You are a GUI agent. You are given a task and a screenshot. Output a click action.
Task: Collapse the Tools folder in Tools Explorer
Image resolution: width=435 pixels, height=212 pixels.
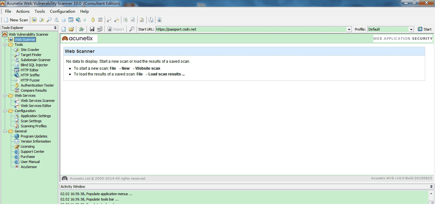tap(5, 45)
